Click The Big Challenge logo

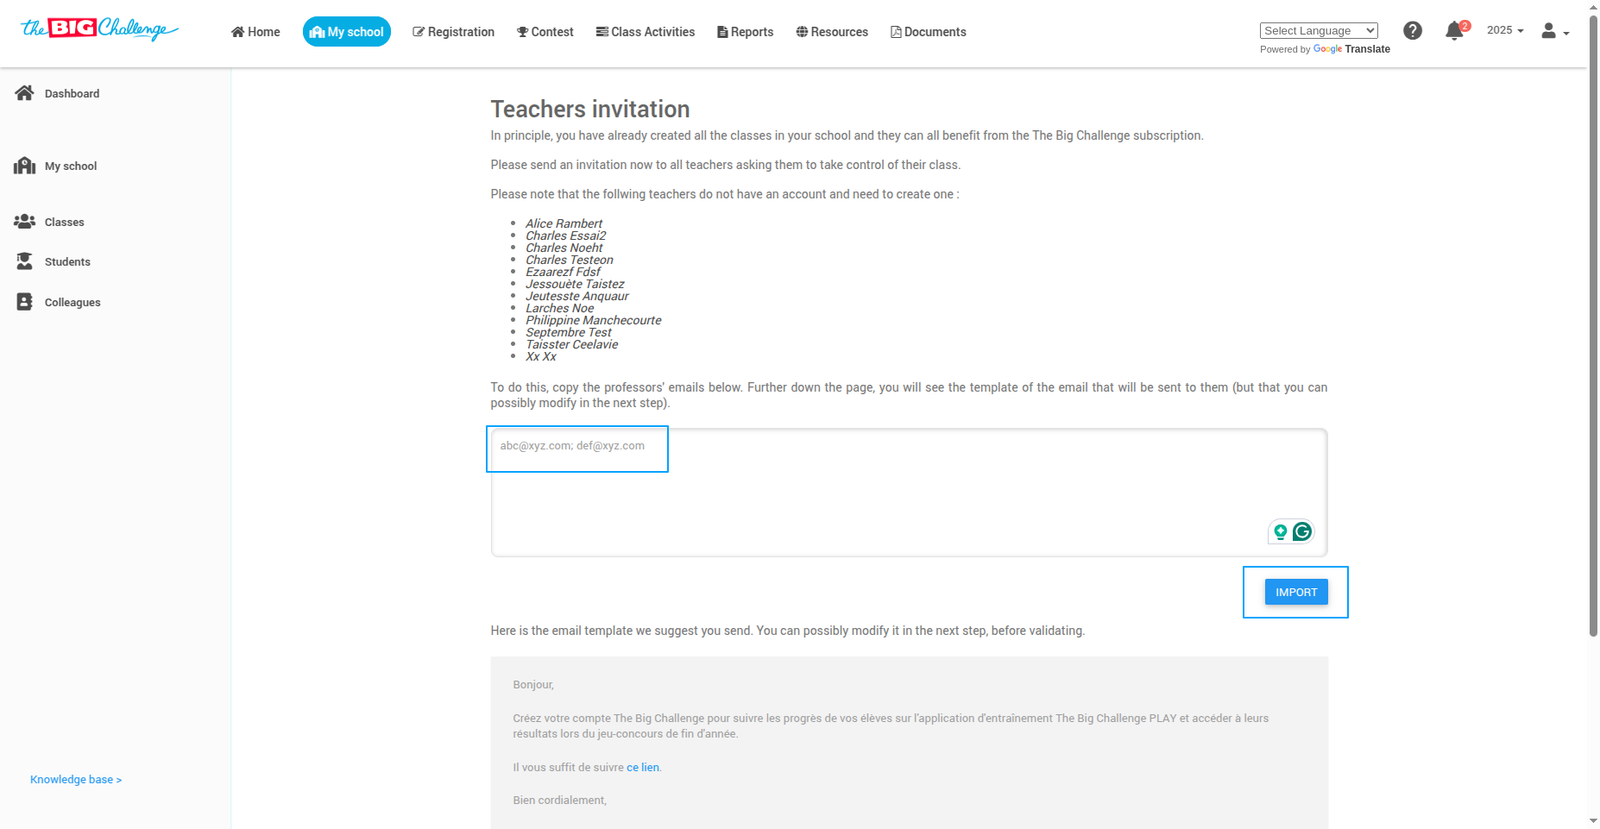click(99, 29)
